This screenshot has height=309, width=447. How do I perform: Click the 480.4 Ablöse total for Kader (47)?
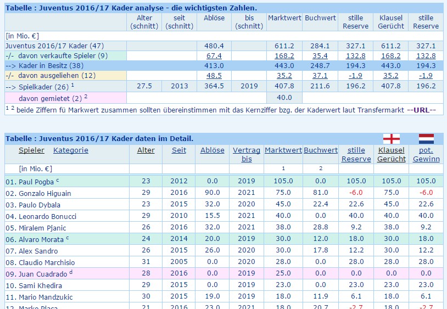[214, 46]
